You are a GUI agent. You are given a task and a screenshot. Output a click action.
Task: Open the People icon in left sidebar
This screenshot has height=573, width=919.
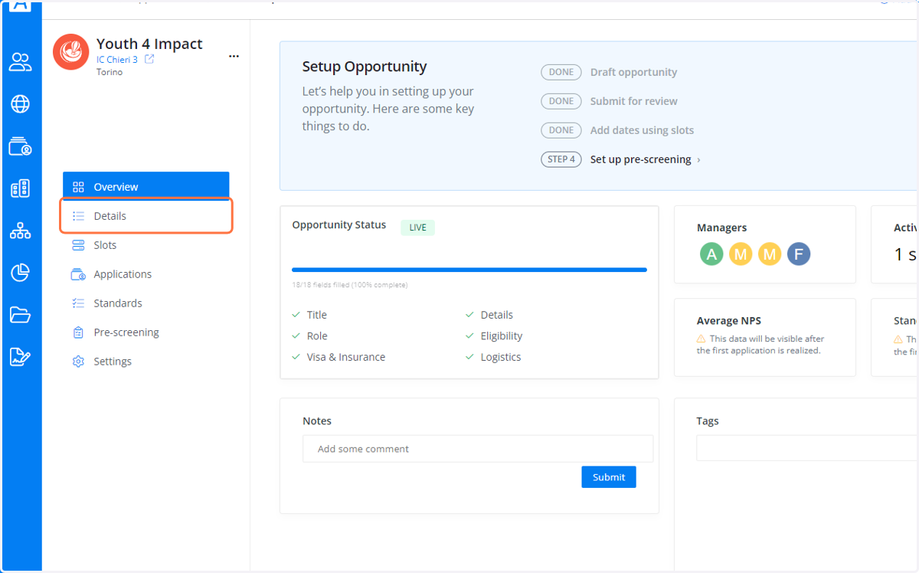(21, 62)
